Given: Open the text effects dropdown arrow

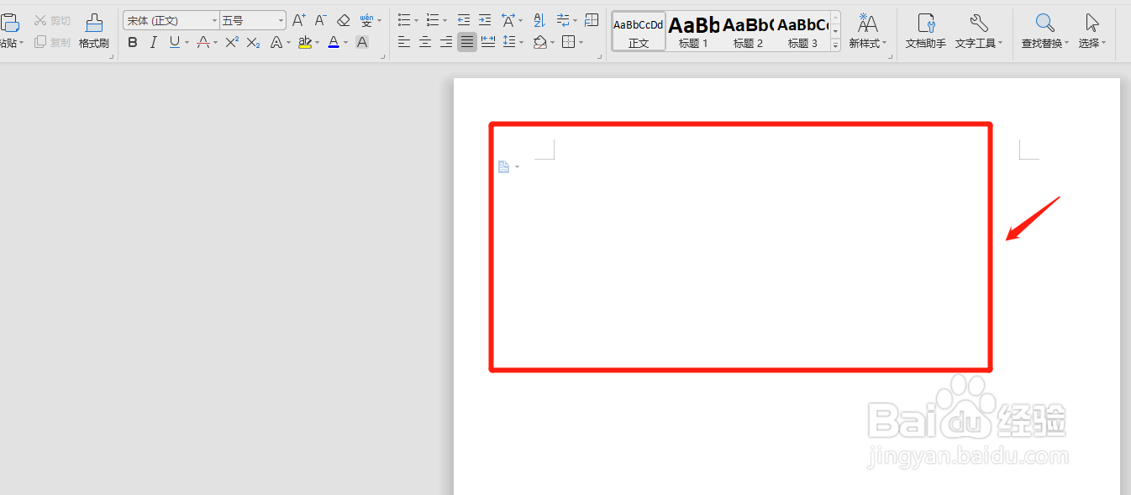Looking at the screenshot, I should 289,43.
